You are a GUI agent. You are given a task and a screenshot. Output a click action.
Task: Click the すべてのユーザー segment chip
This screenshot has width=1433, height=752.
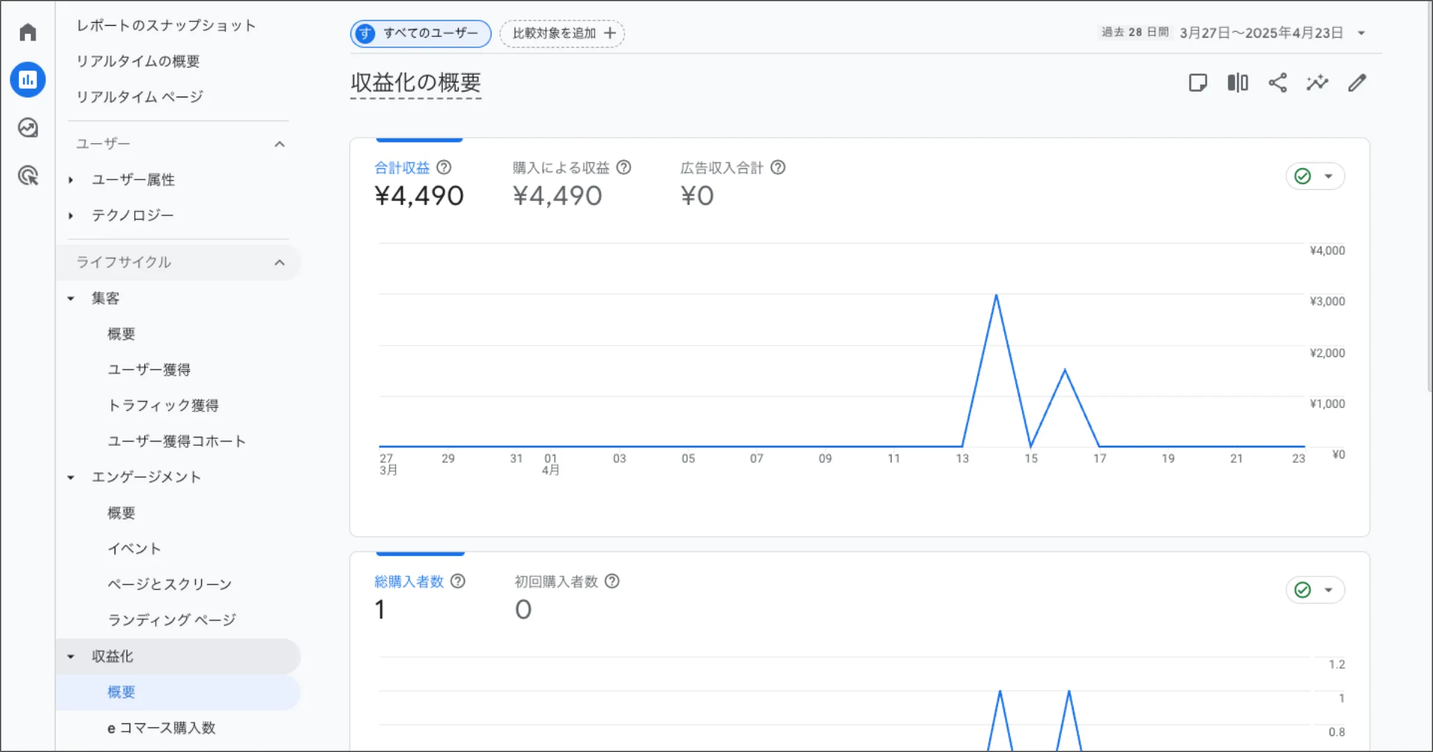coord(421,33)
